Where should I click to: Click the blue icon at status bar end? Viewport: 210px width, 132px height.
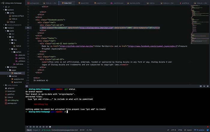pos(208,130)
